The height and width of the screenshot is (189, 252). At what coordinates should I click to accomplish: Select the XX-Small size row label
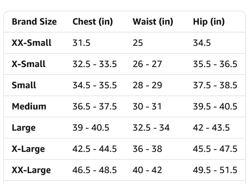pyautogui.click(x=32, y=43)
